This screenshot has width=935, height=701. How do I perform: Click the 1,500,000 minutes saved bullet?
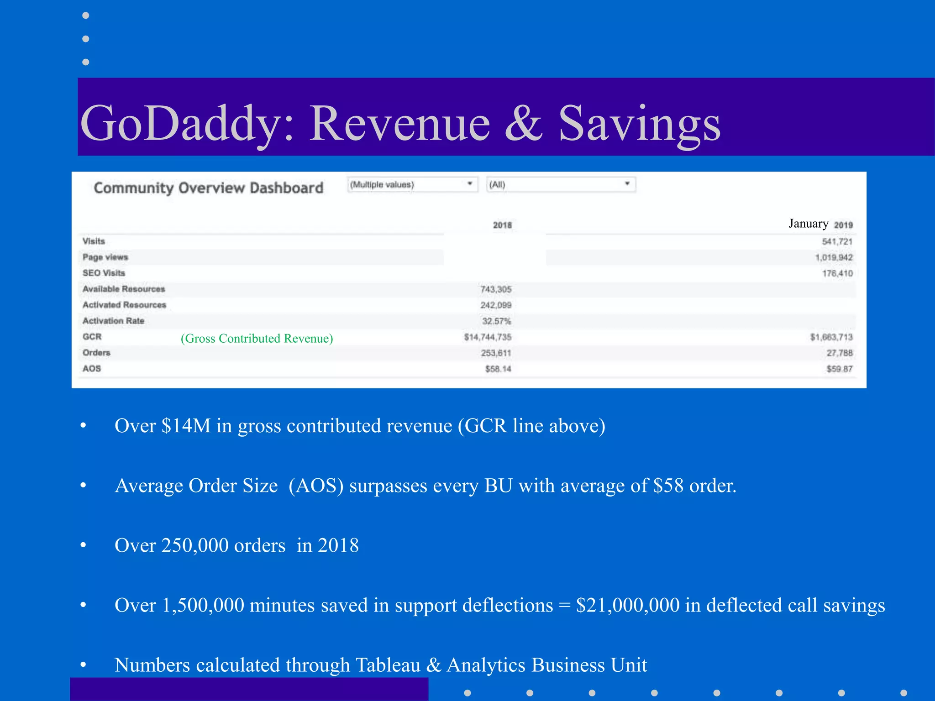[x=500, y=606]
